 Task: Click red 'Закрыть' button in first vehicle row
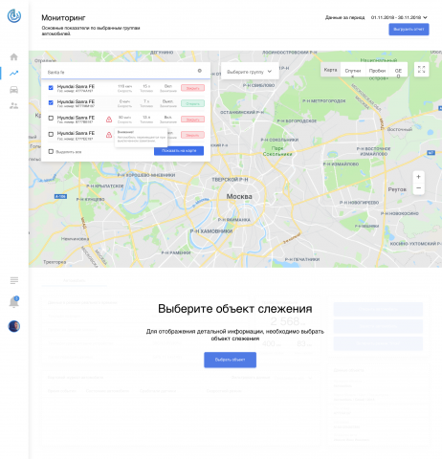[192, 88]
